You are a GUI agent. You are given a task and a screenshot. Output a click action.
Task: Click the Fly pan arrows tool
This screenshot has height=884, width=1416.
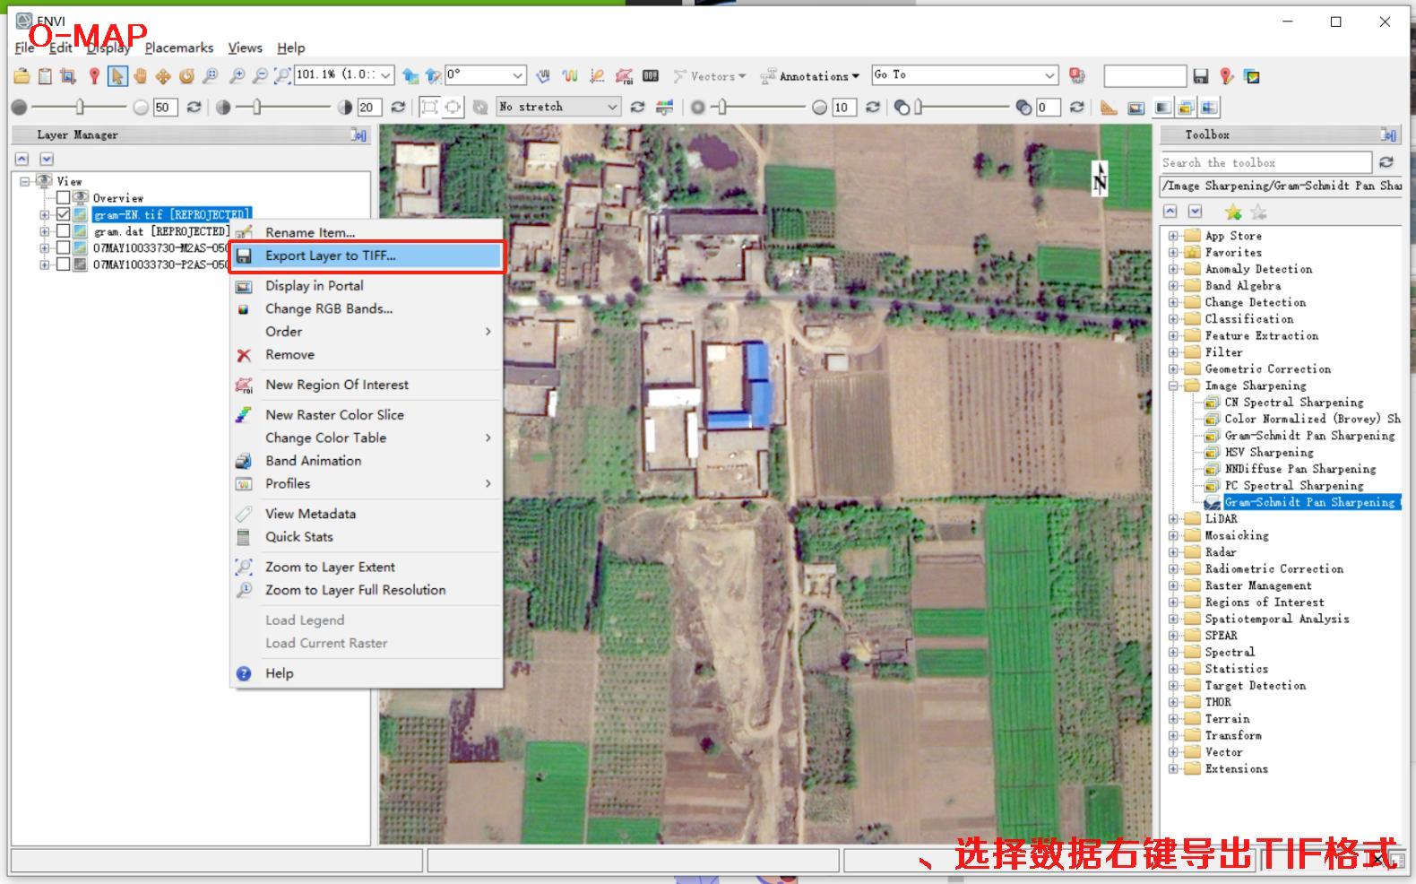163,76
